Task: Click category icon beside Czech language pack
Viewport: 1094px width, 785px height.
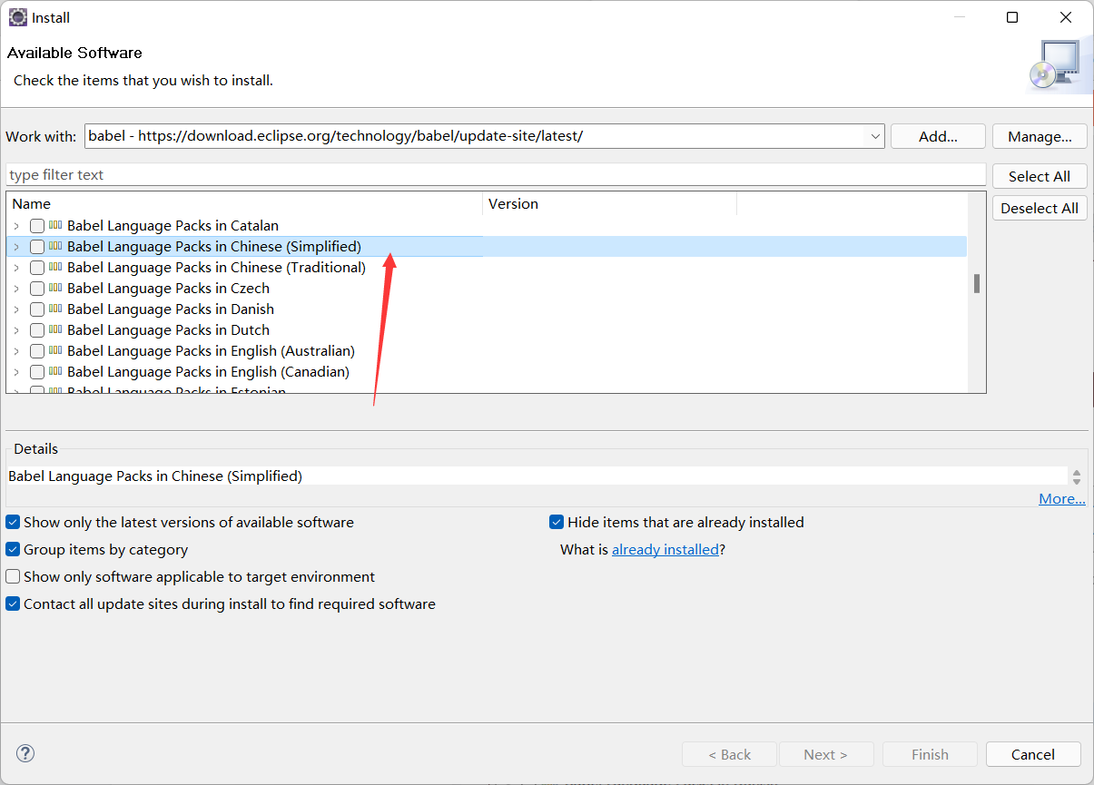Action: tap(55, 288)
